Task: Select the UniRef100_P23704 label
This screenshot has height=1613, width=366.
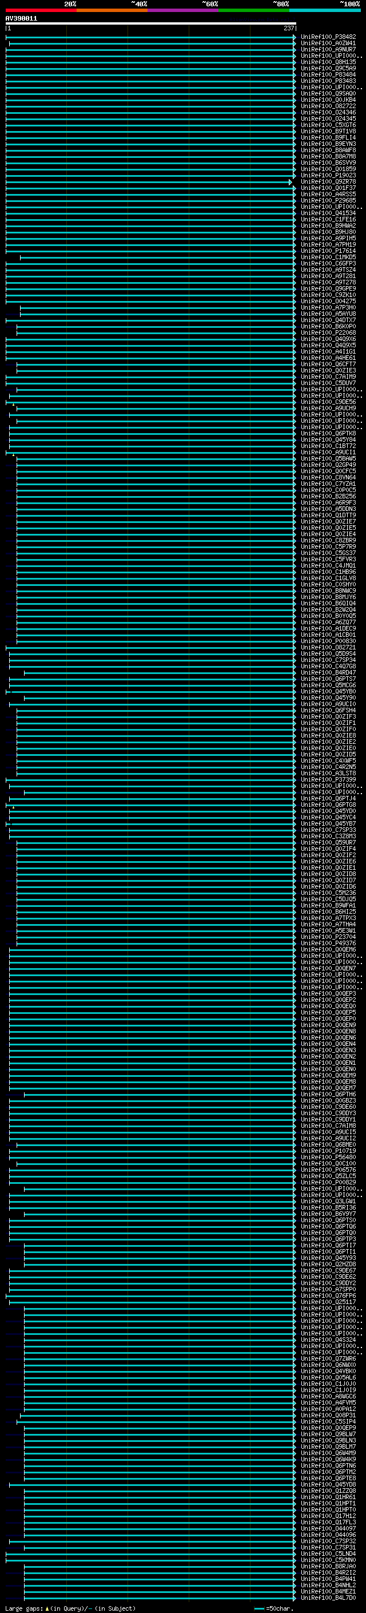Action: click(328, 937)
